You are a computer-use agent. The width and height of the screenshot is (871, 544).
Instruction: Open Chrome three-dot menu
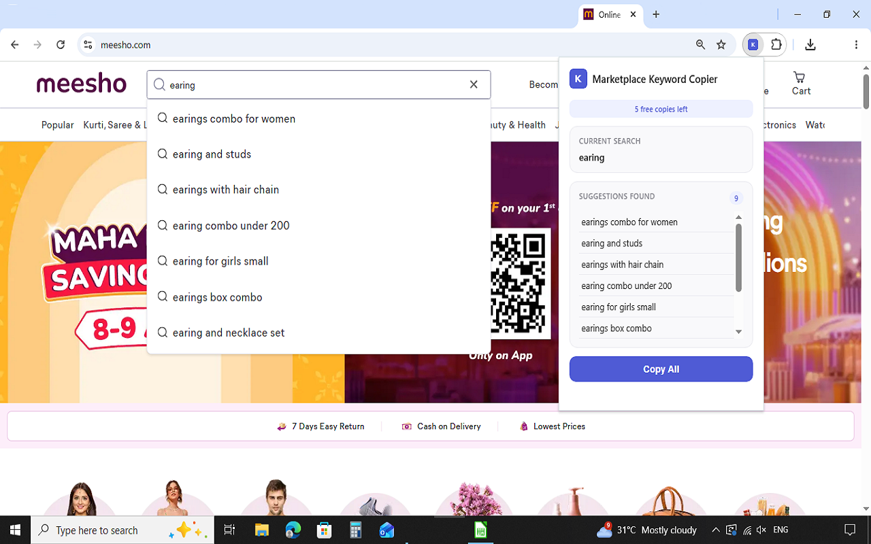856,45
